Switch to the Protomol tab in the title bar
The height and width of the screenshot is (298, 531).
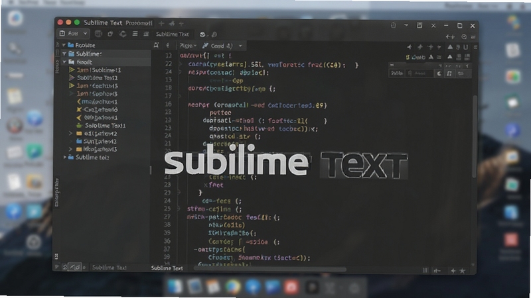[x=139, y=23]
